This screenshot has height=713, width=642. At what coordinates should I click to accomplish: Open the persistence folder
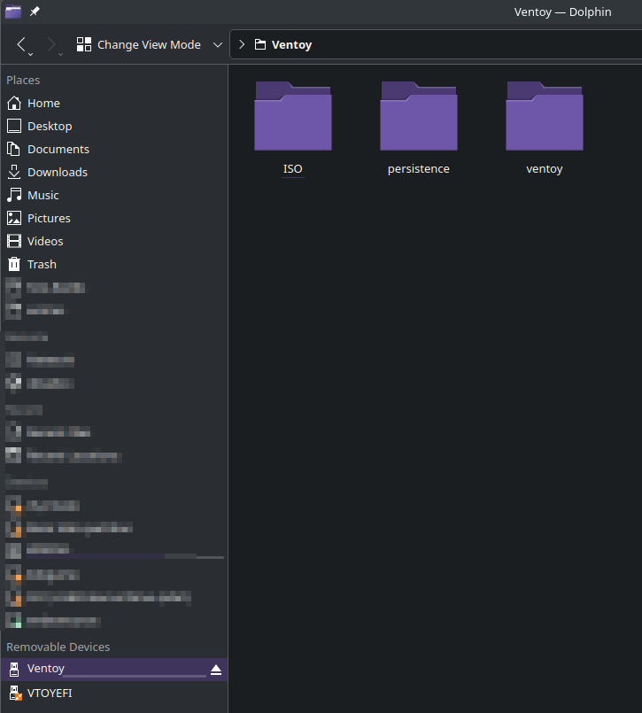coord(419,116)
